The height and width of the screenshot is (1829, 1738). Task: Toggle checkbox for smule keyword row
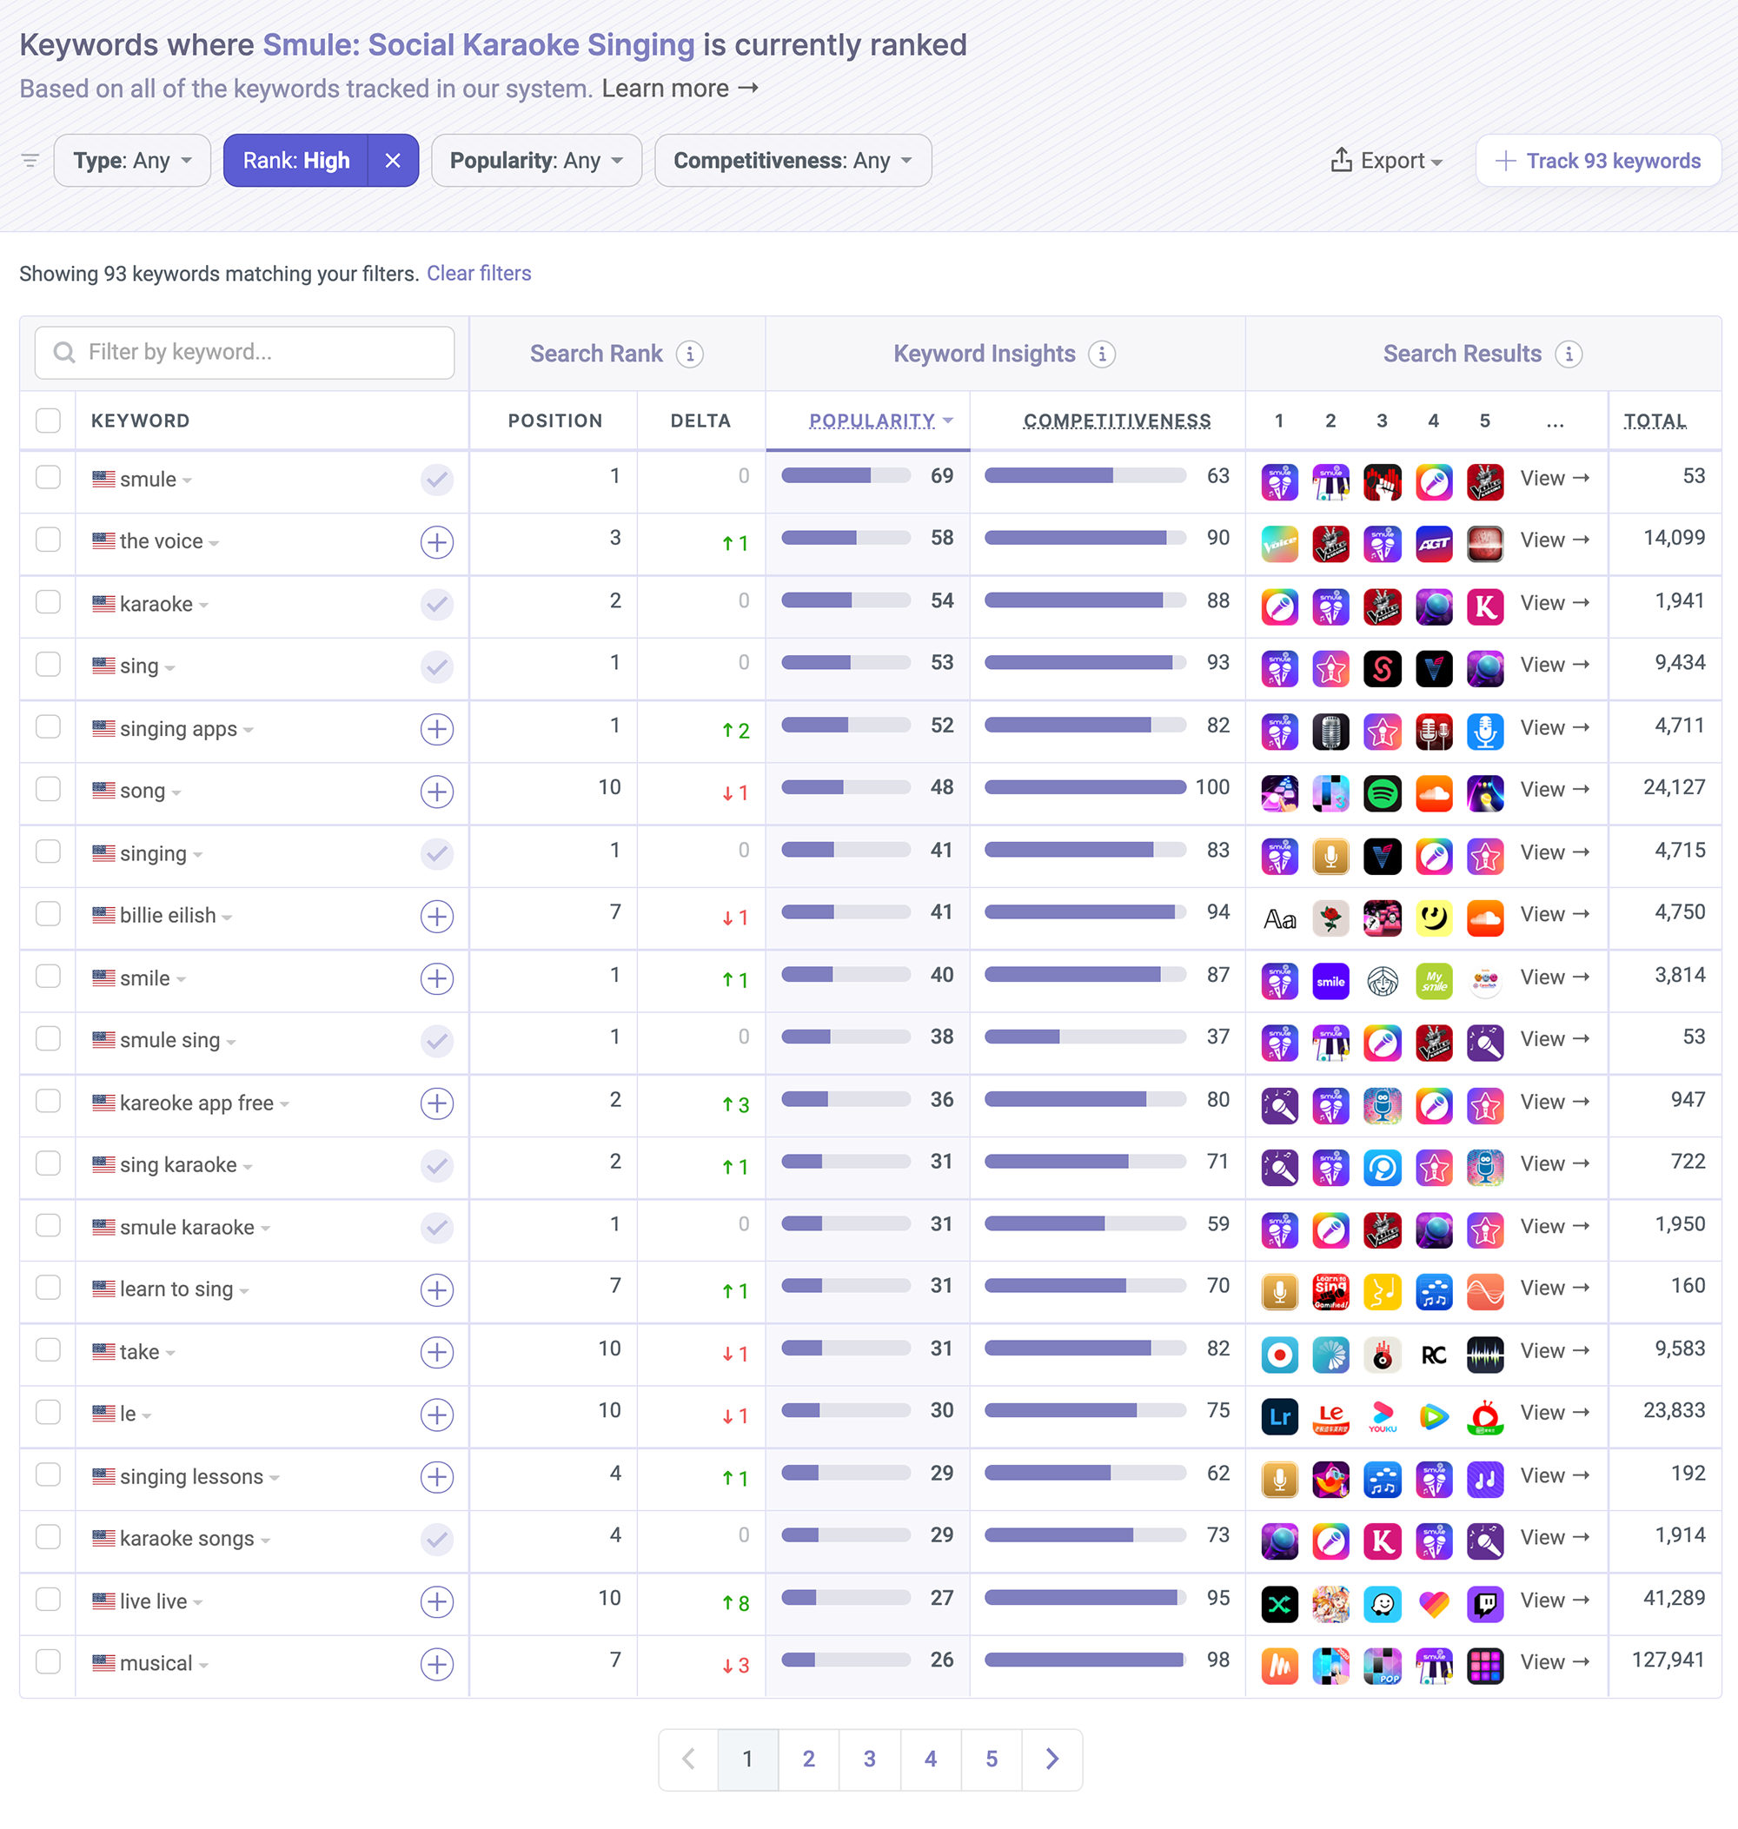click(48, 479)
